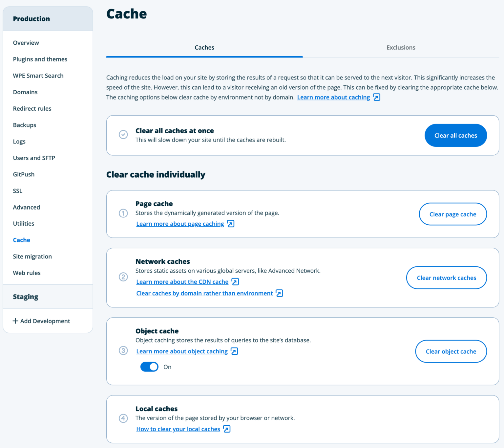The image size is (504, 448).
Task: Click the Clear object cache button
Action: [x=451, y=351]
